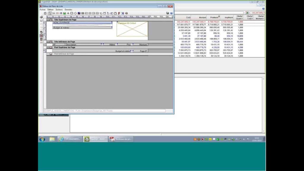Insert picture using the image tool icon
The height and width of the screenshot is (171, 304).
click(79, 13)
